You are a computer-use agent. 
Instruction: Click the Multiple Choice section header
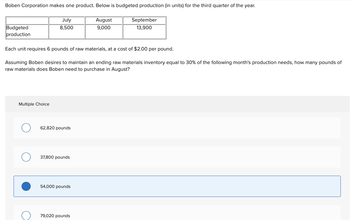tap(34, 104)
